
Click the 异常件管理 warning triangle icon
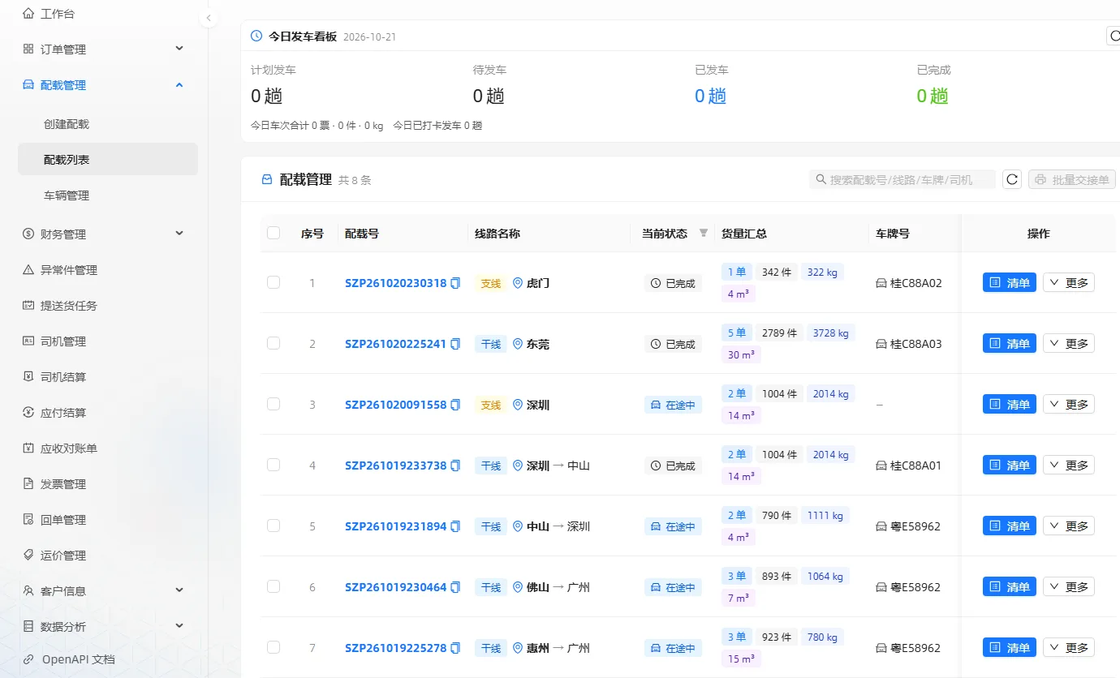coord(28,270)
